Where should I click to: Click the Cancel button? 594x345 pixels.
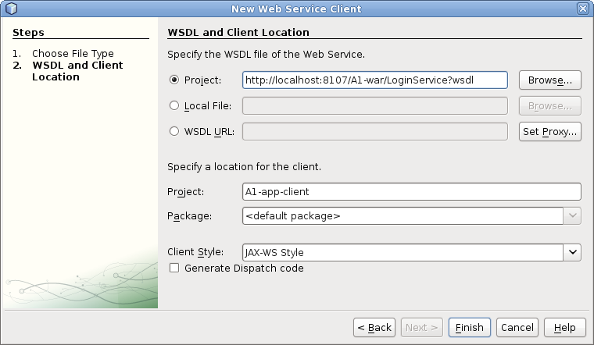(517, 327)
